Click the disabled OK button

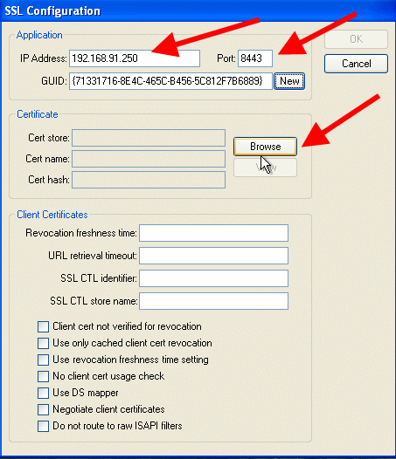pos(356,39)
